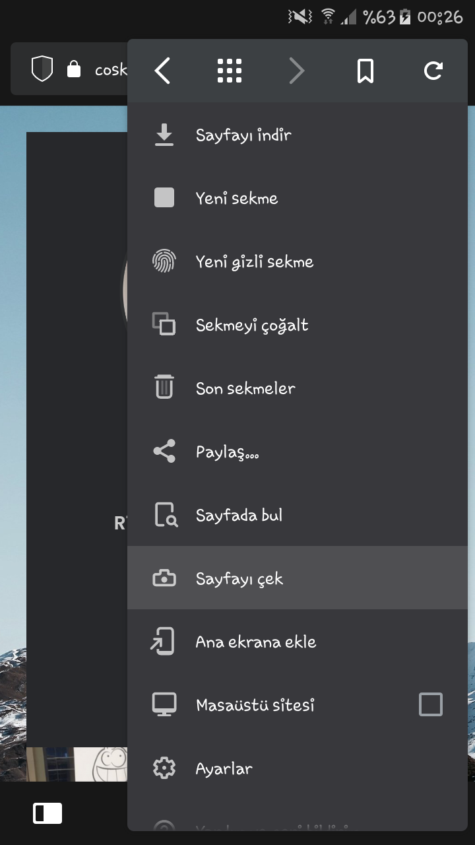Open Yeni sekme
The image size is (475, 845).
[298, 199]
